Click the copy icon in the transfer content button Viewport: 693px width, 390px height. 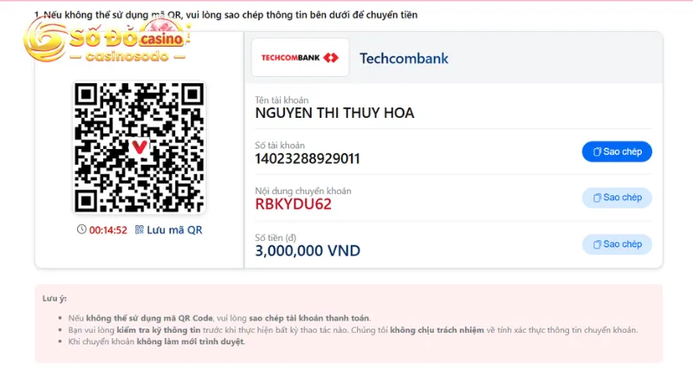coord(597,198)
